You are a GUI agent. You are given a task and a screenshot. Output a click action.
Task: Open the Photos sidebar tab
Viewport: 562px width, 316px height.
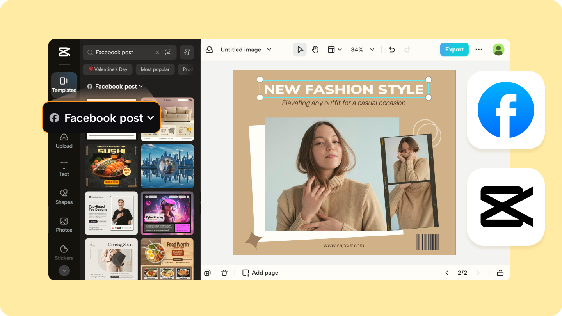pyautogui.click(x=64, y=225)
